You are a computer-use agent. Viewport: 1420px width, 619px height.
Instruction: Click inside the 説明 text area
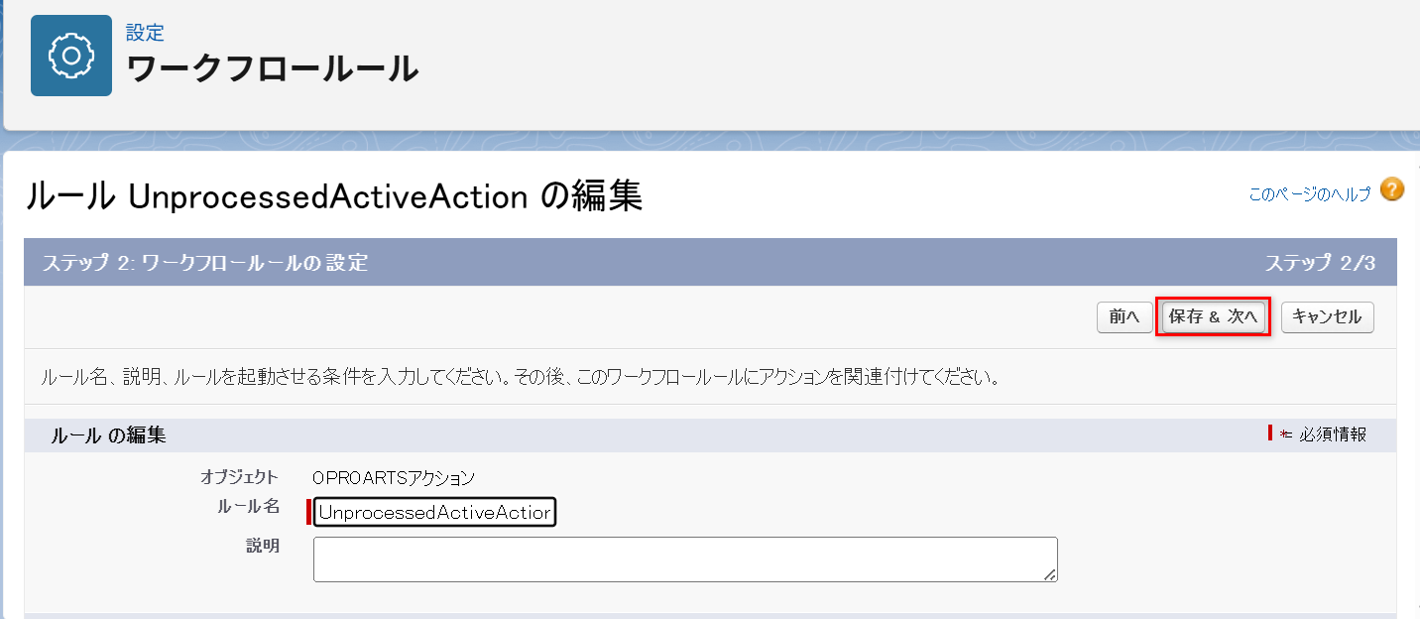click(x=684, y=558)
